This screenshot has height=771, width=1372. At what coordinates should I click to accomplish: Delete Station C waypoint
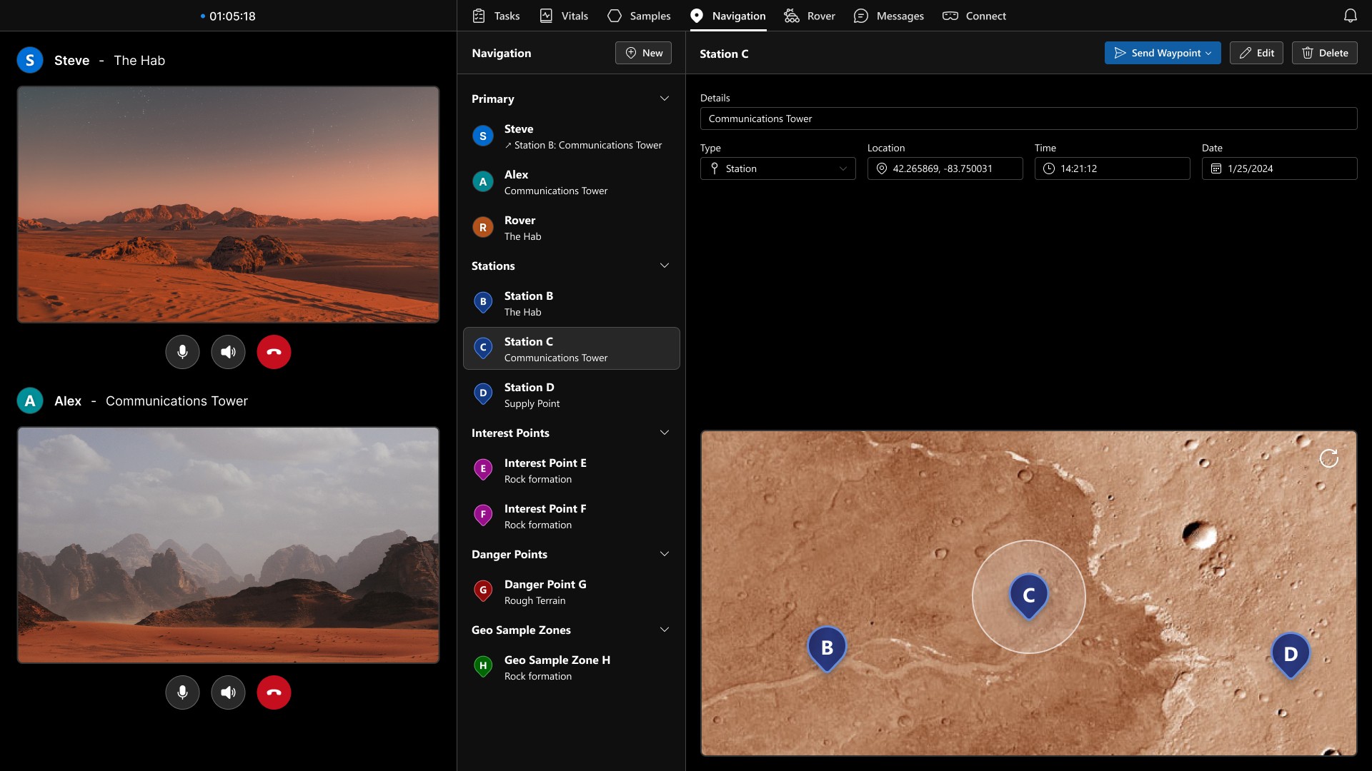pyautogui.click(x=1324, y=53)
